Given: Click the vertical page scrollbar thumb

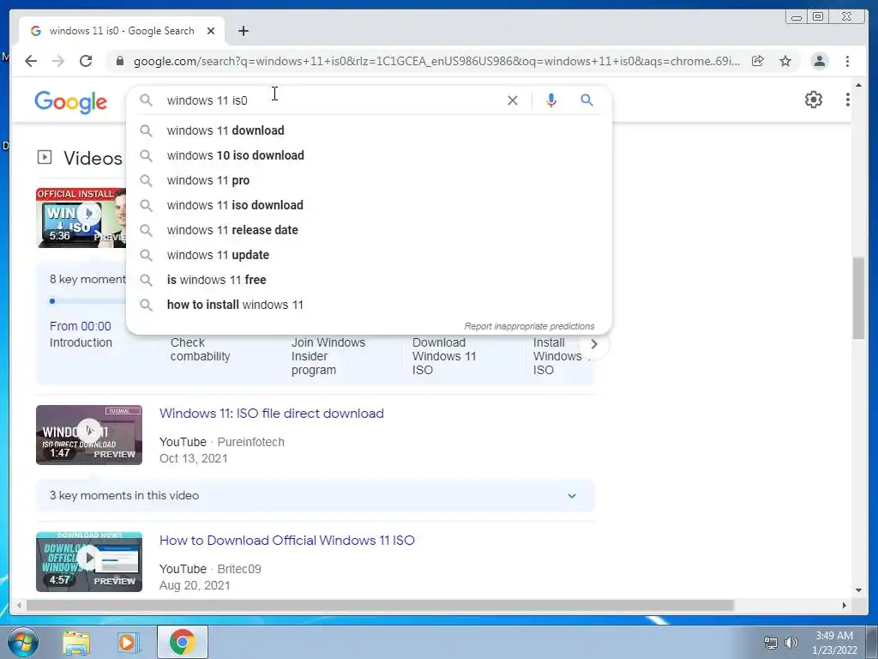Looking at the screenshot, I should point(858,298).
